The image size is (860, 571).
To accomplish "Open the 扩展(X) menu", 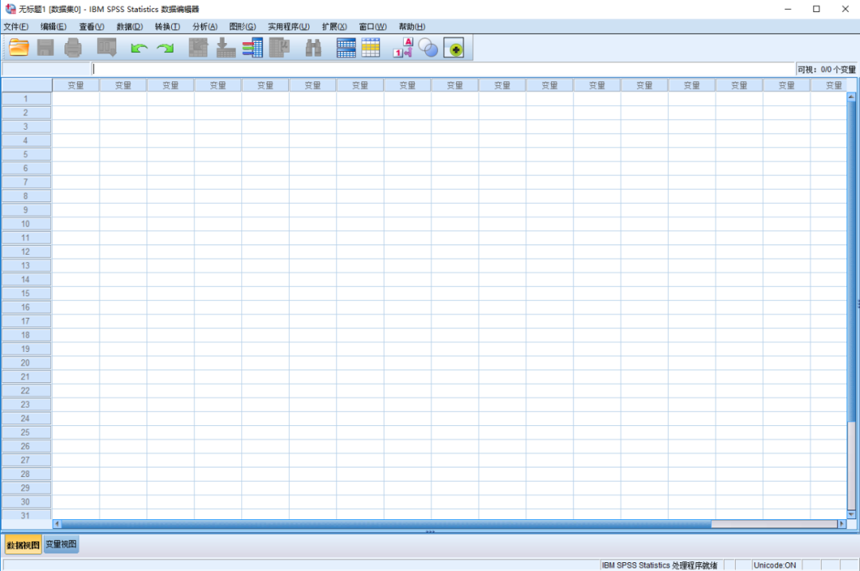I will click(x=334, y=26).
